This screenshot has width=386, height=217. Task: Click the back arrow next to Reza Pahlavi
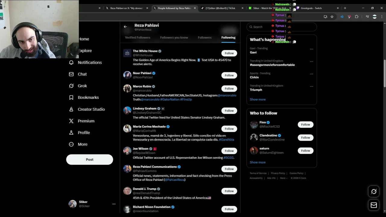click(125, 27)
